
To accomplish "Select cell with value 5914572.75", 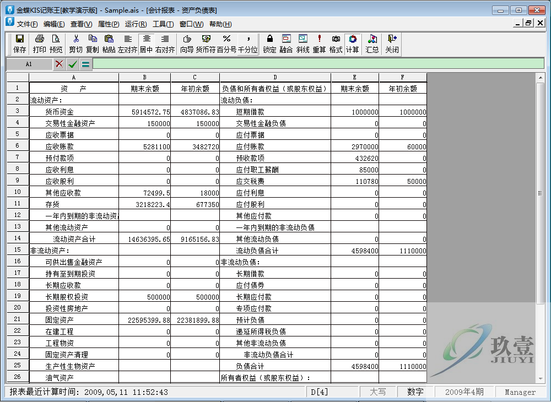I will (145, 112).
